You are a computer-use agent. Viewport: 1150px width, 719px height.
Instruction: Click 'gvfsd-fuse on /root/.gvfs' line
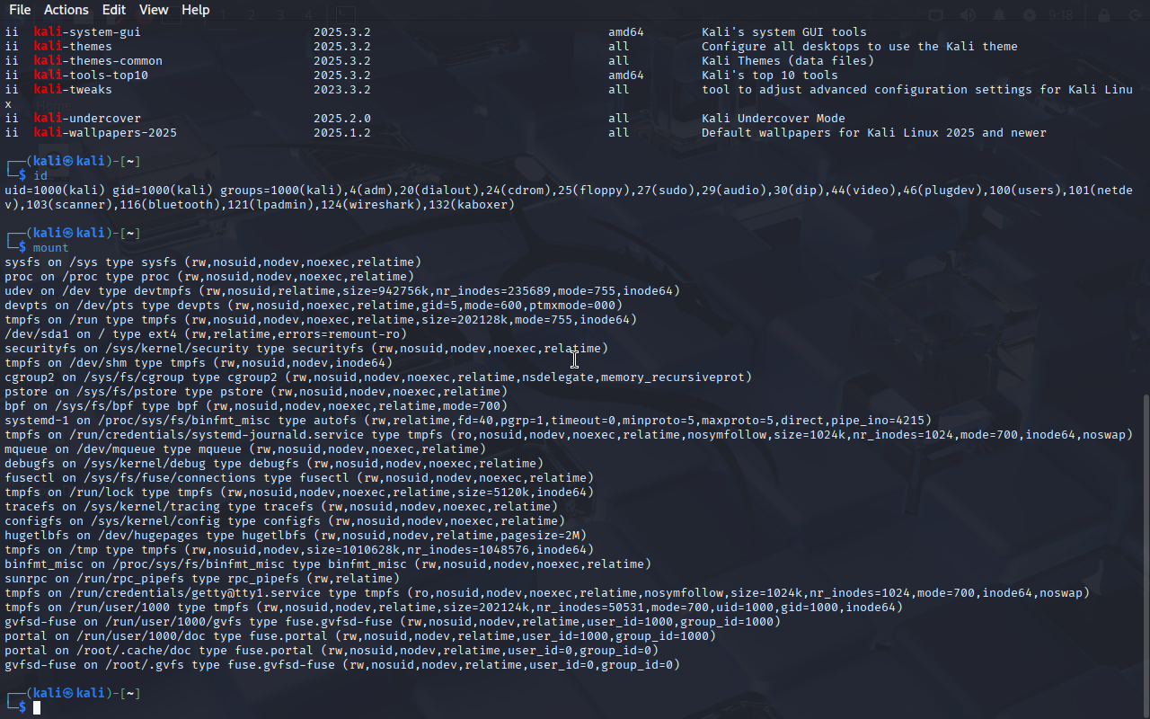tap(342, 665)
